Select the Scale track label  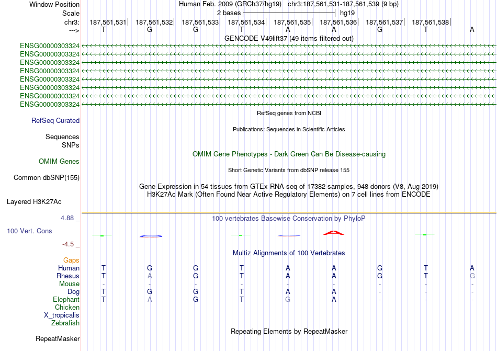[x=71, y=13]
